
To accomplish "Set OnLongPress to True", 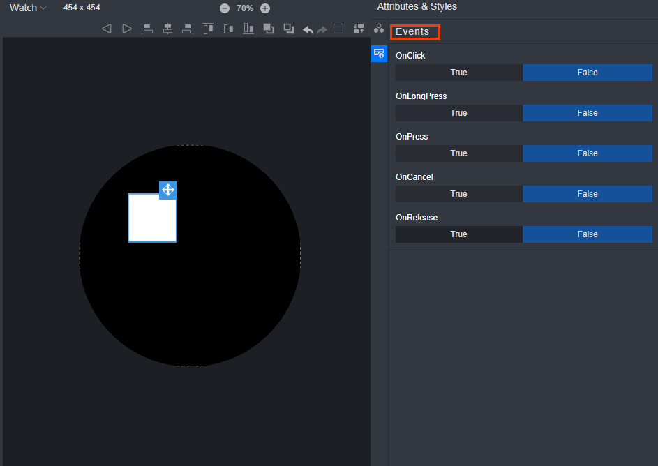I will point(458,113).
